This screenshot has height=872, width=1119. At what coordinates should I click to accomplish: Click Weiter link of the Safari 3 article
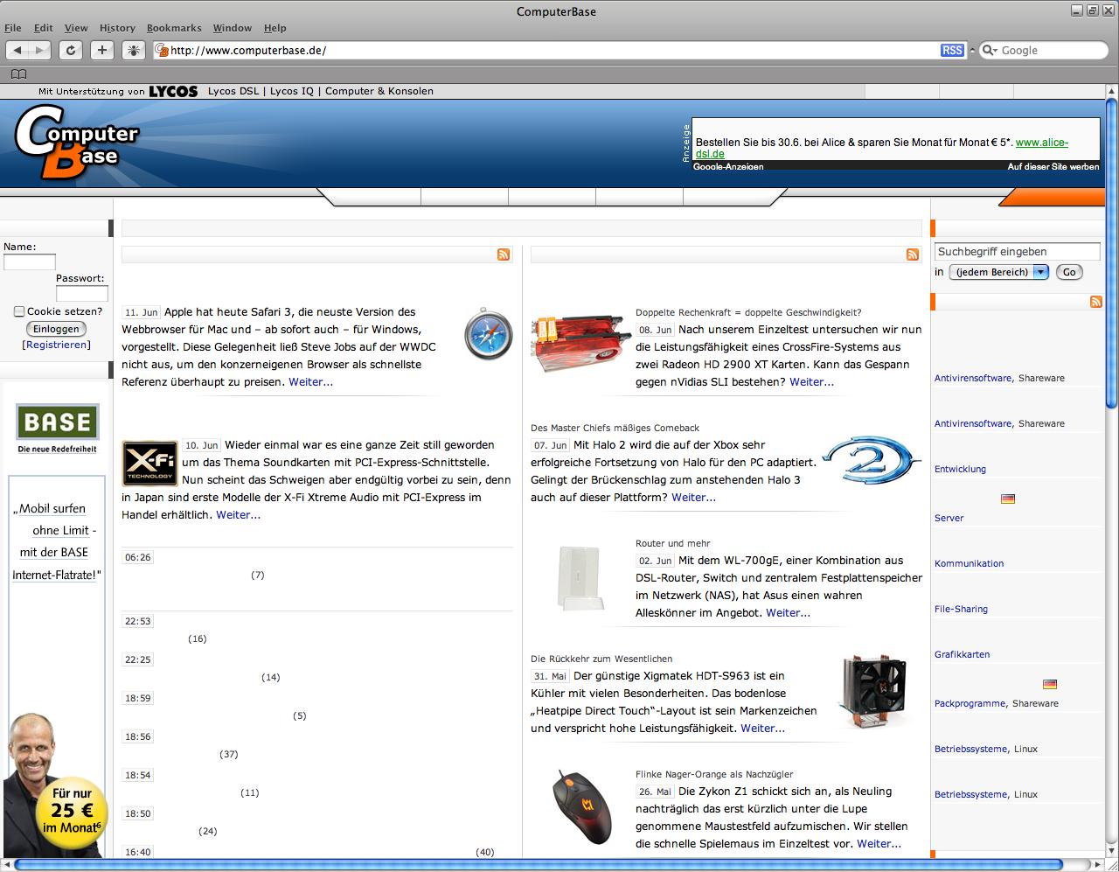click(x=310, y=381)
